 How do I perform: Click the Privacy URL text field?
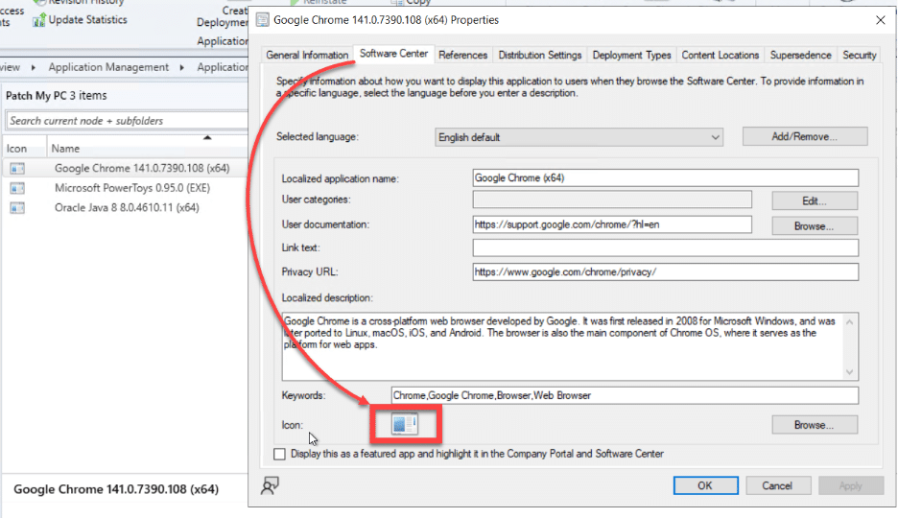[665, 271]
